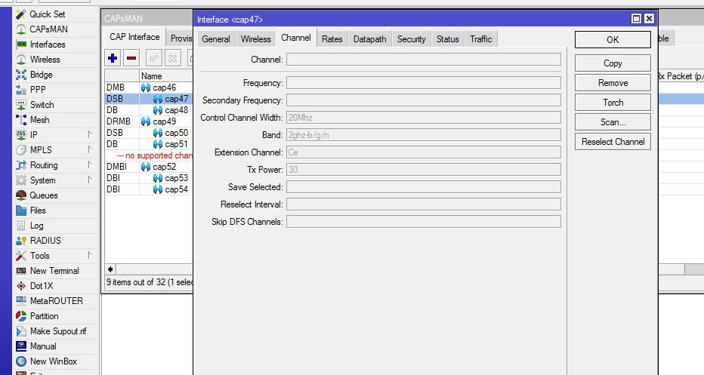Screen dimensions: 704x375
Task: Open the Log menu icon
Action: click(21, 226)
